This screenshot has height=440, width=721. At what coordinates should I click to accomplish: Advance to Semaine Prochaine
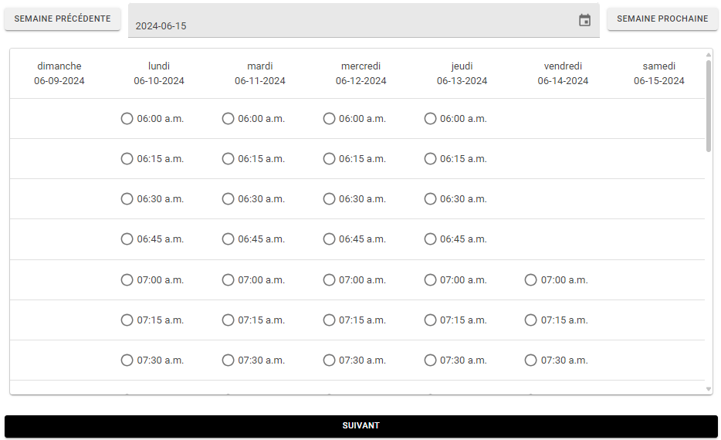click(662, 19)
